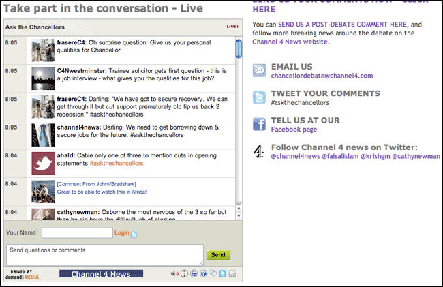Click the speech bubbles comments icon in footer
The height and width of the screenshot is (287, 443).
pos(213,273)
